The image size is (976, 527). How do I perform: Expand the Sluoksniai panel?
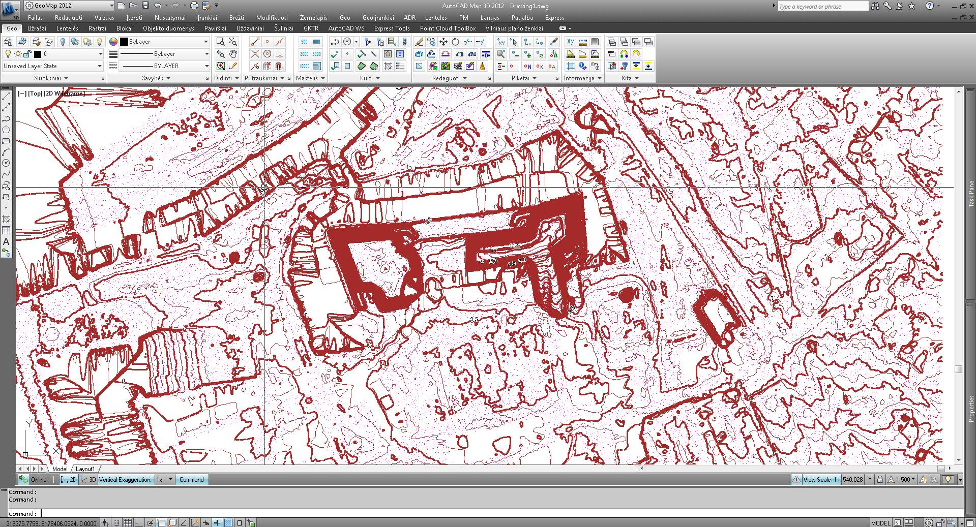(x=51, y=78)
